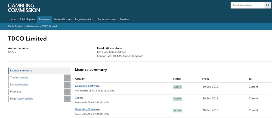
Task: Select Licence summary in side menu
Action: (x=39, y=71)
